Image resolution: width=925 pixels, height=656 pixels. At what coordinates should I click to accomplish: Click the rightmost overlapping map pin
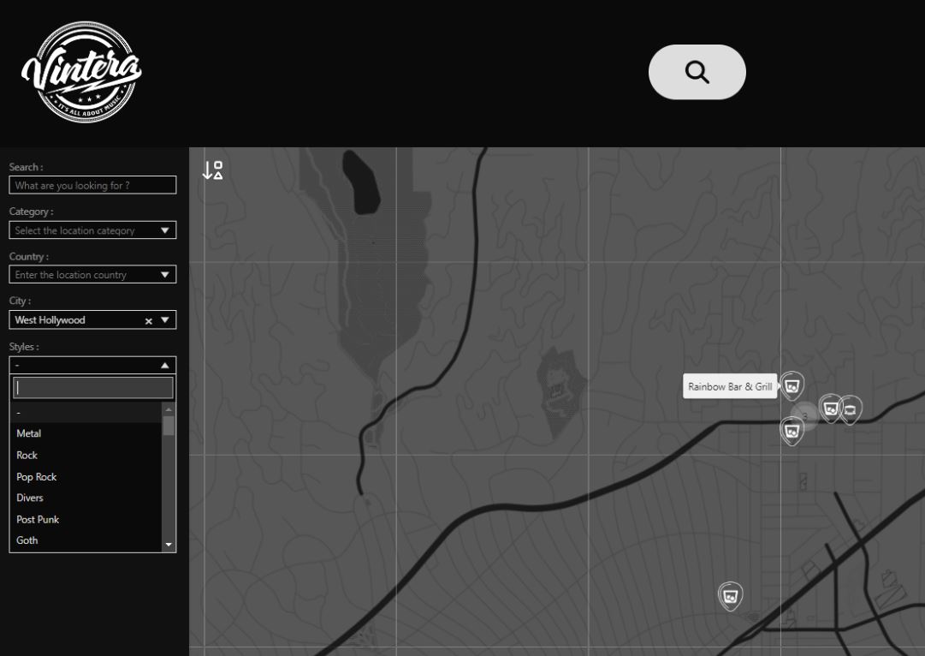(851, 410)
